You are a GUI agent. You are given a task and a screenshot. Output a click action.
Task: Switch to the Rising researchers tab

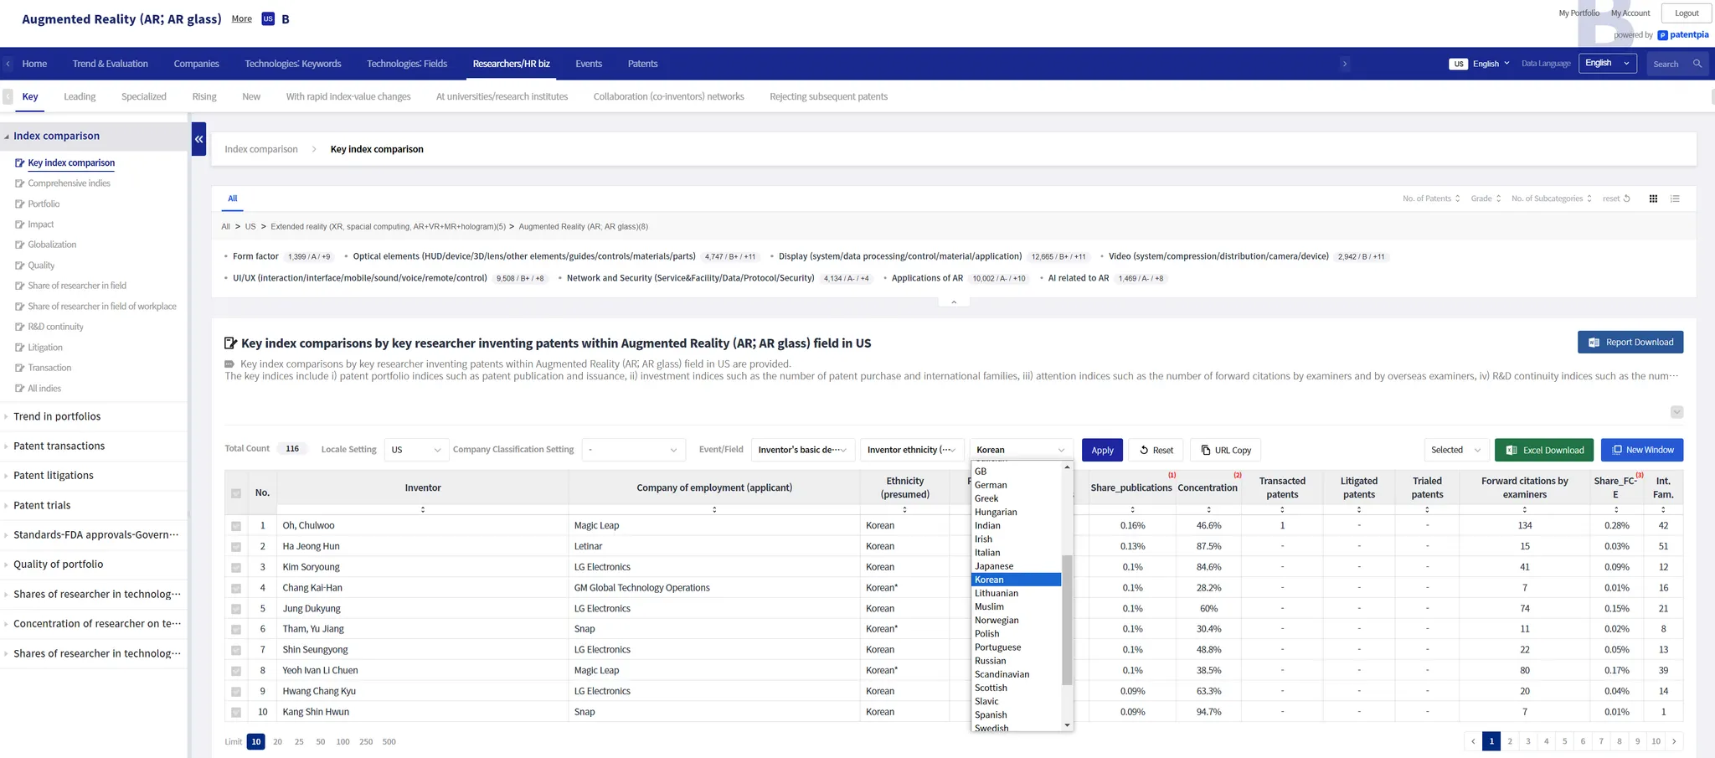click(x=204, y=96)
